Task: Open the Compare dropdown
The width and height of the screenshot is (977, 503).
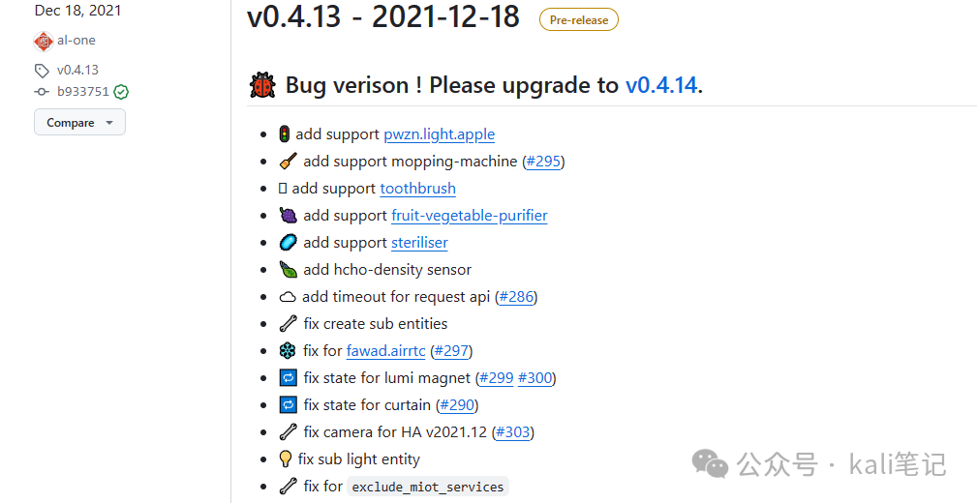Action: pos(79,122)
